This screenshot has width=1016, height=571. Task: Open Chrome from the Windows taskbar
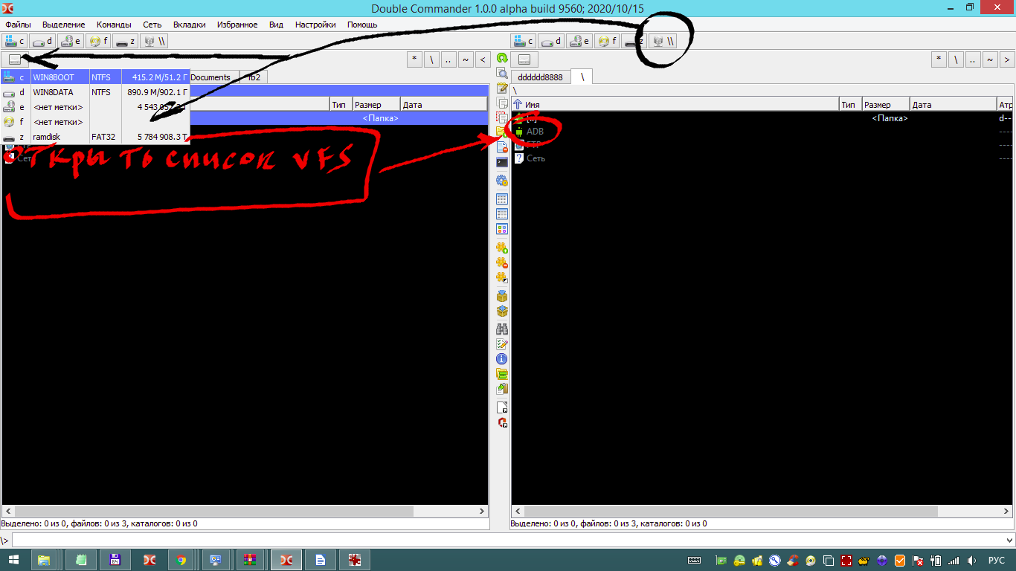[181, 560]
